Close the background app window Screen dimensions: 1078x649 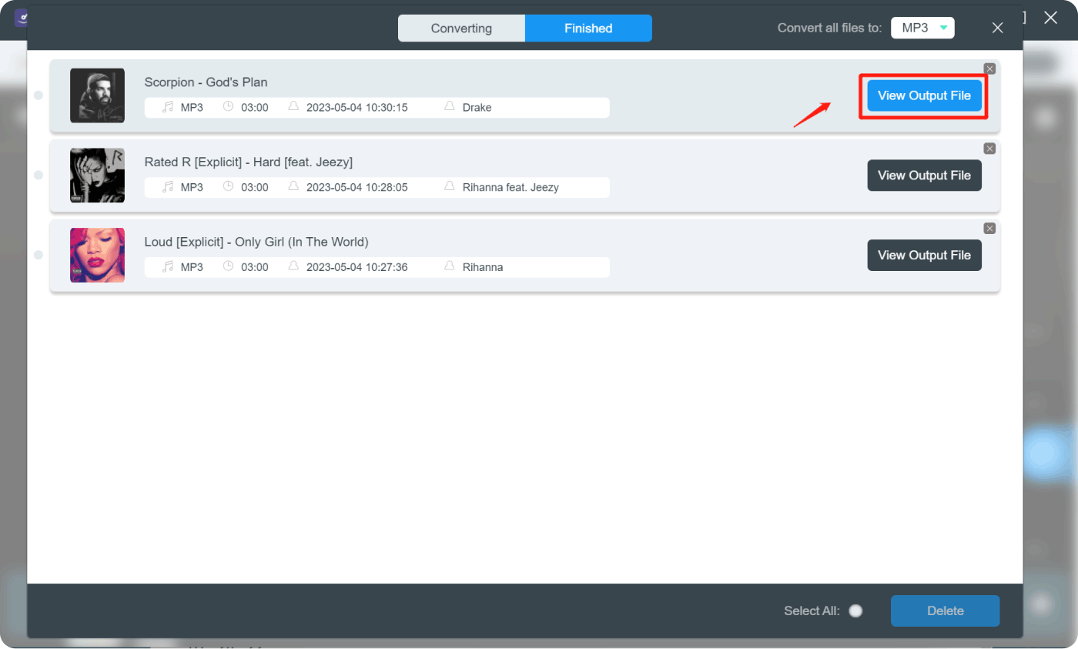[1051, 18]
